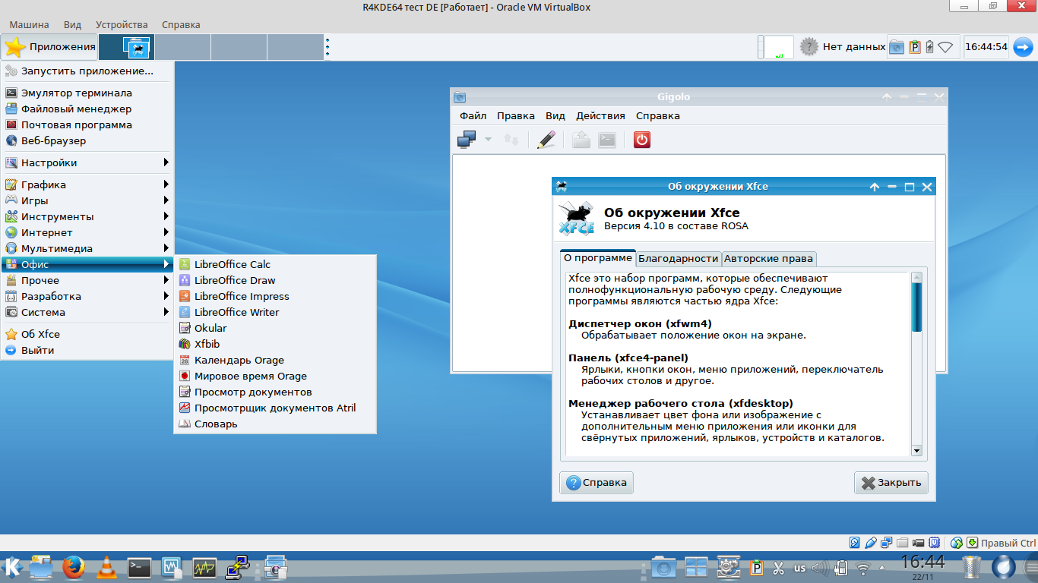Open Xfbib from the Офис submenu

click(275, 344)
